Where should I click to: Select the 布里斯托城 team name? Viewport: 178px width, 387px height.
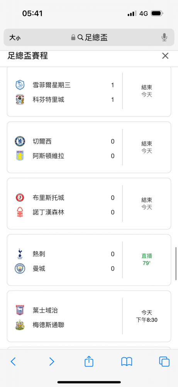tap(49, 198)
